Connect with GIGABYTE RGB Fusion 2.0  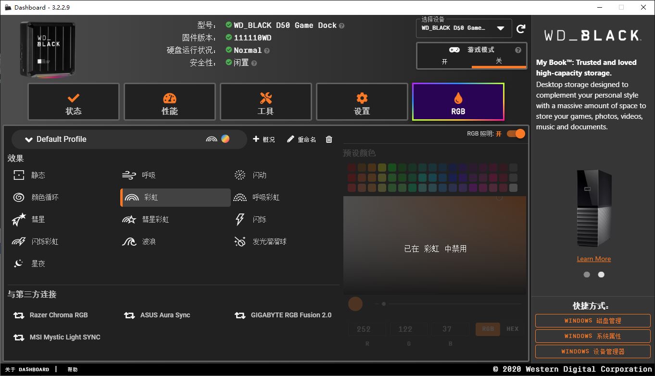(283, 315)
